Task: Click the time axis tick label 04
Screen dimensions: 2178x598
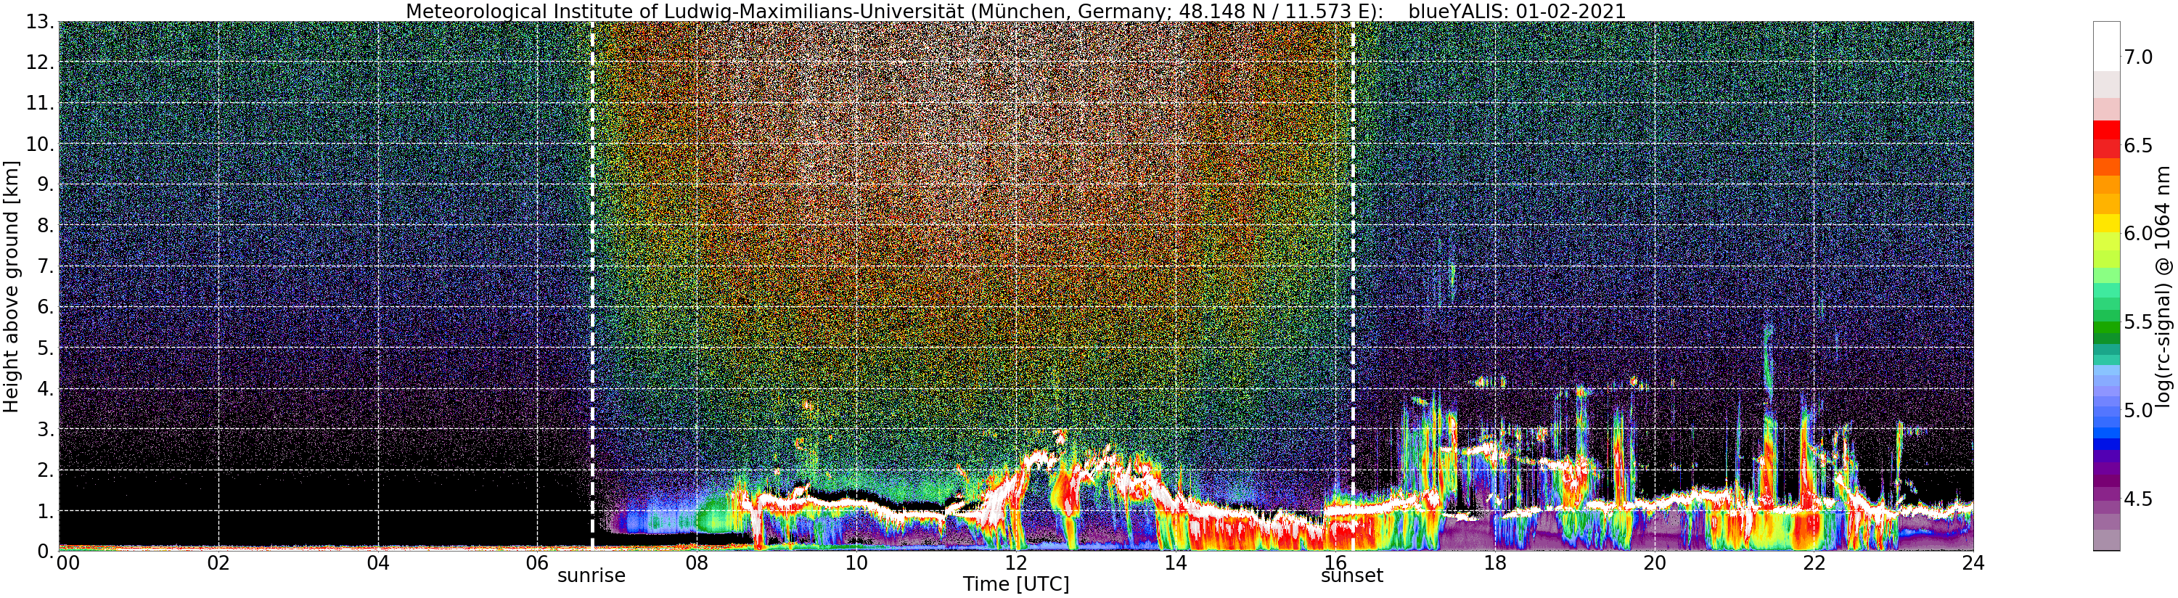Action: (378, 562)
